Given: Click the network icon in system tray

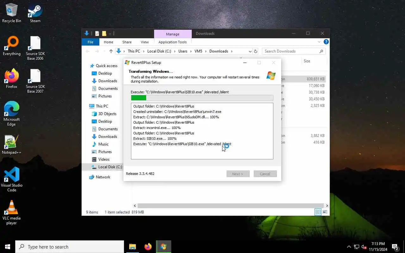Looking at the screenshot, I should click(x=357, y=247).
